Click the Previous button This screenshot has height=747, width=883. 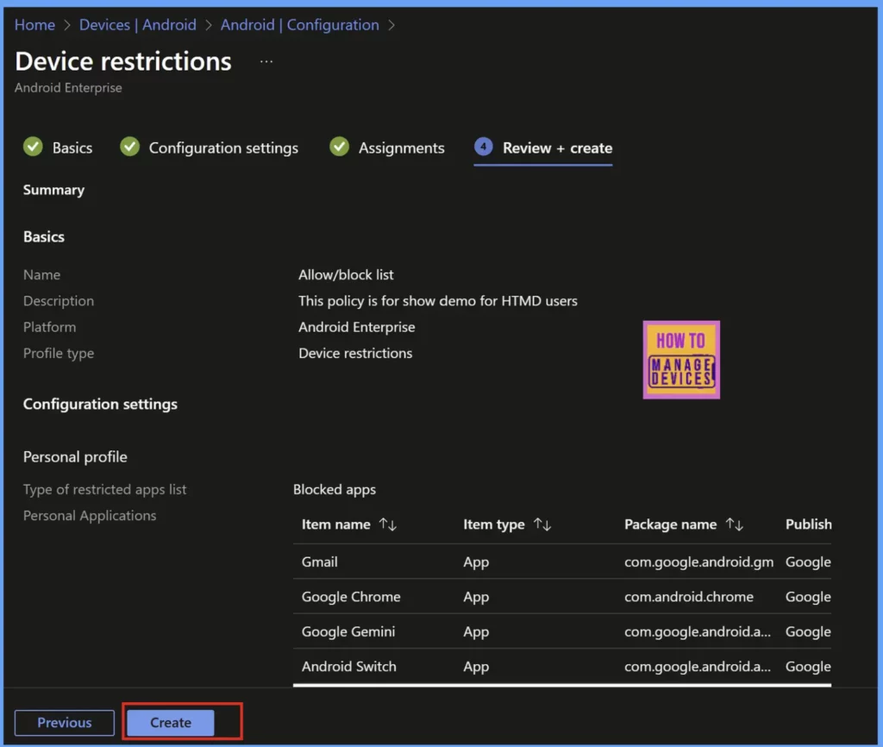tap(64, 723)
